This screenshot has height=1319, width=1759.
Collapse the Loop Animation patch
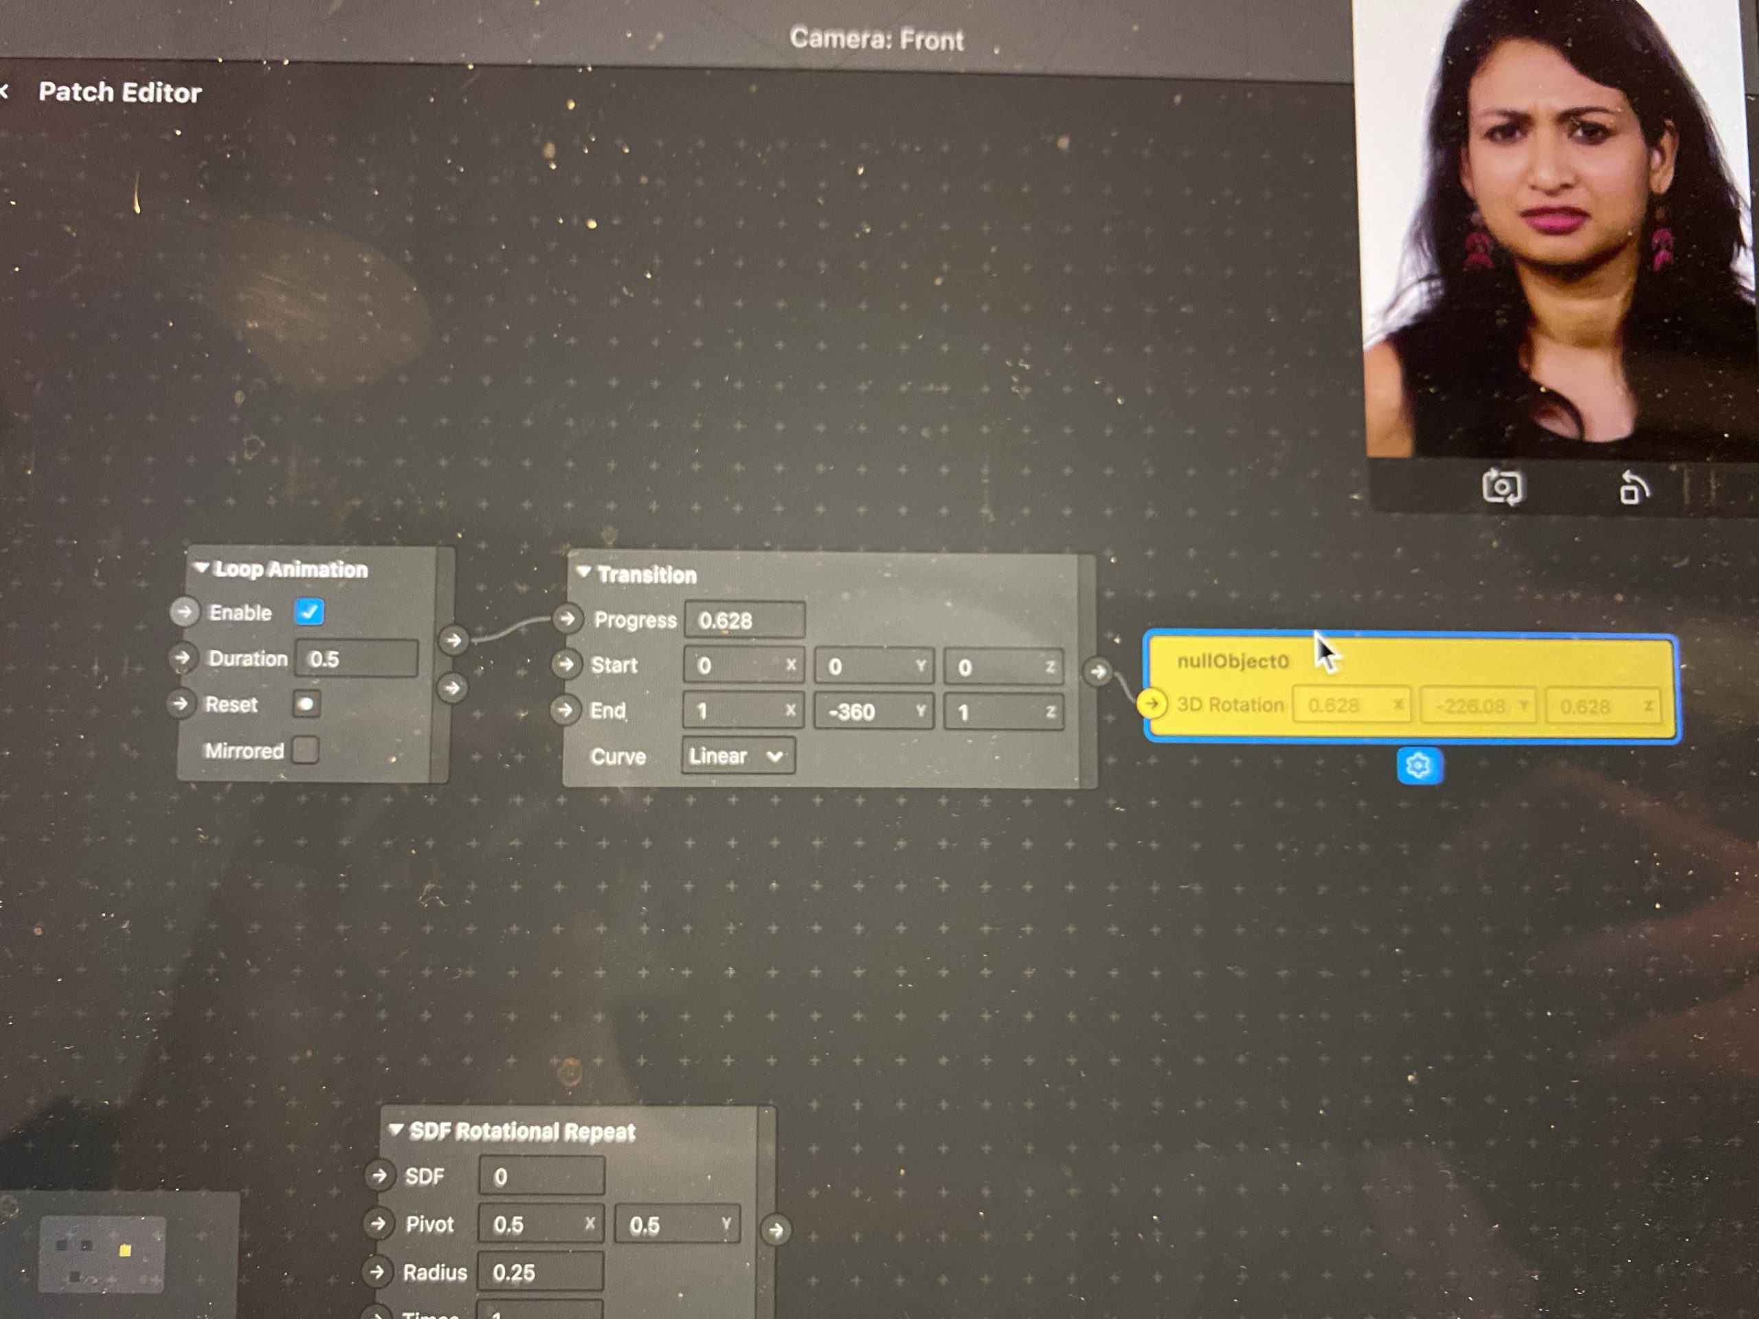click(202, 568)
